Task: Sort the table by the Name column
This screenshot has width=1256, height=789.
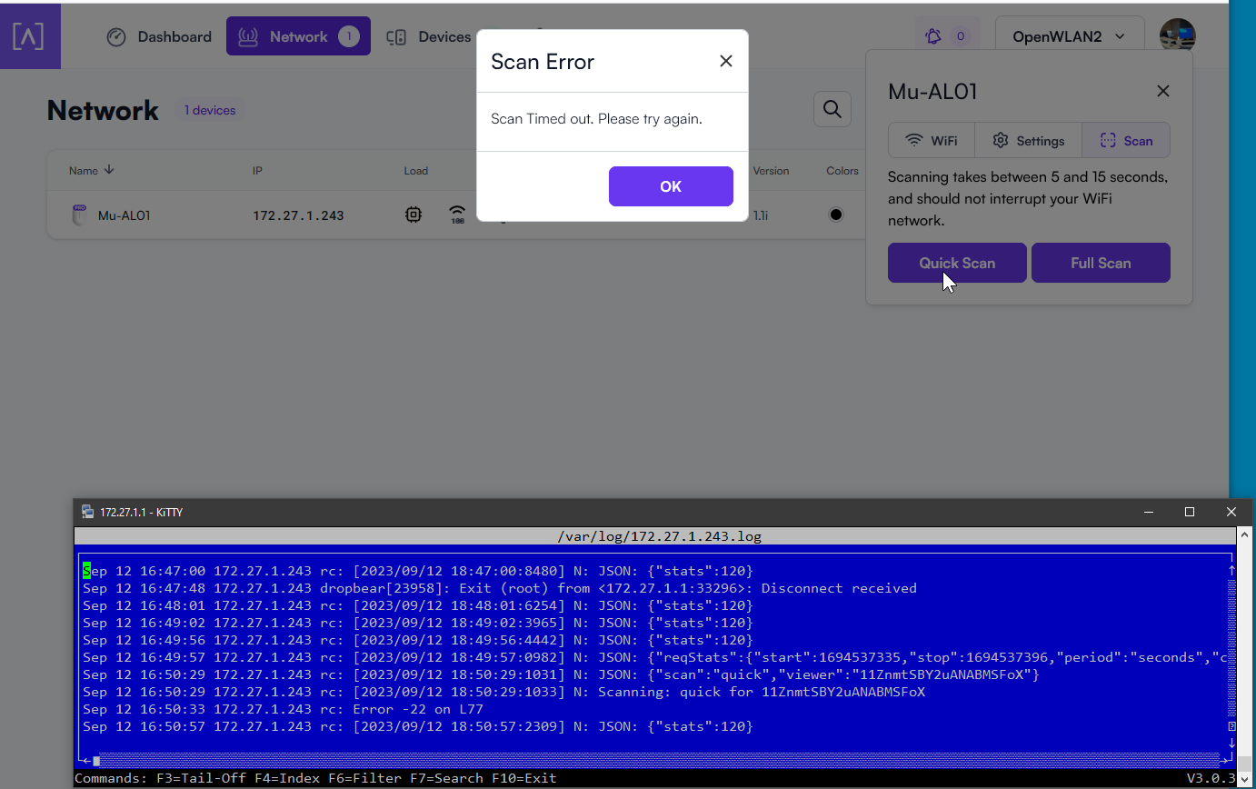Action: [x=92, y=170]
